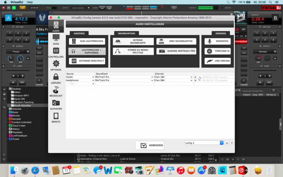Image resolution: width=283 pixels, height=177 pixels.
Task: Open Chan 1&2 channel dropdown
Action: coord(191,77)
